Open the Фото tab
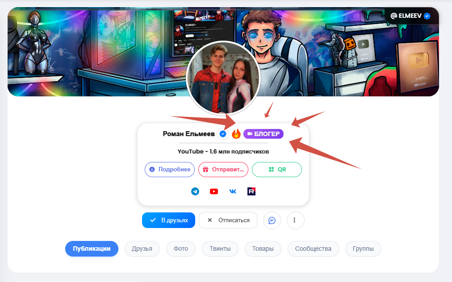This screenshot has height=282, width=452. pos(181,249)
